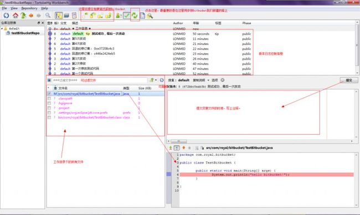Click the blue Refresh icon in toolbar
The height and width of the screenshot is (215, 360).
click(6, 15)
